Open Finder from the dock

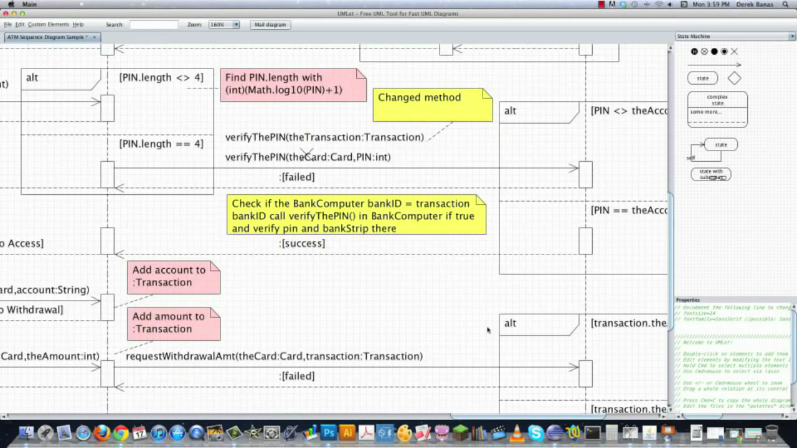pyautogui.click(x=26, y=432)
